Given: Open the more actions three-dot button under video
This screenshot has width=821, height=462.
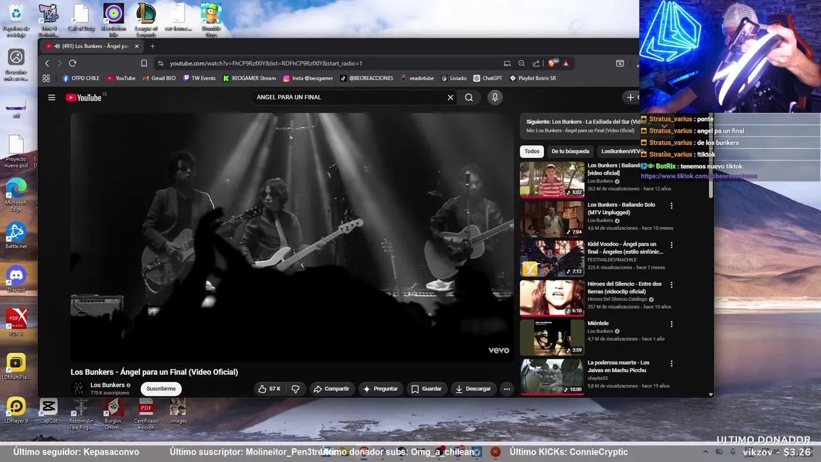Looking at the screenshot, I should point(507,389).
